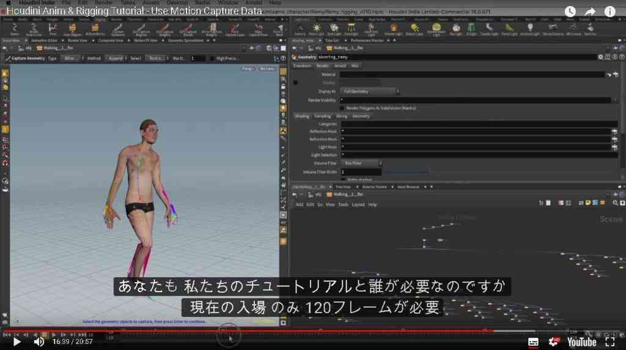Click the Camera shelf tool icon
The image size is (626, 350).
click(x=300, y=29)
